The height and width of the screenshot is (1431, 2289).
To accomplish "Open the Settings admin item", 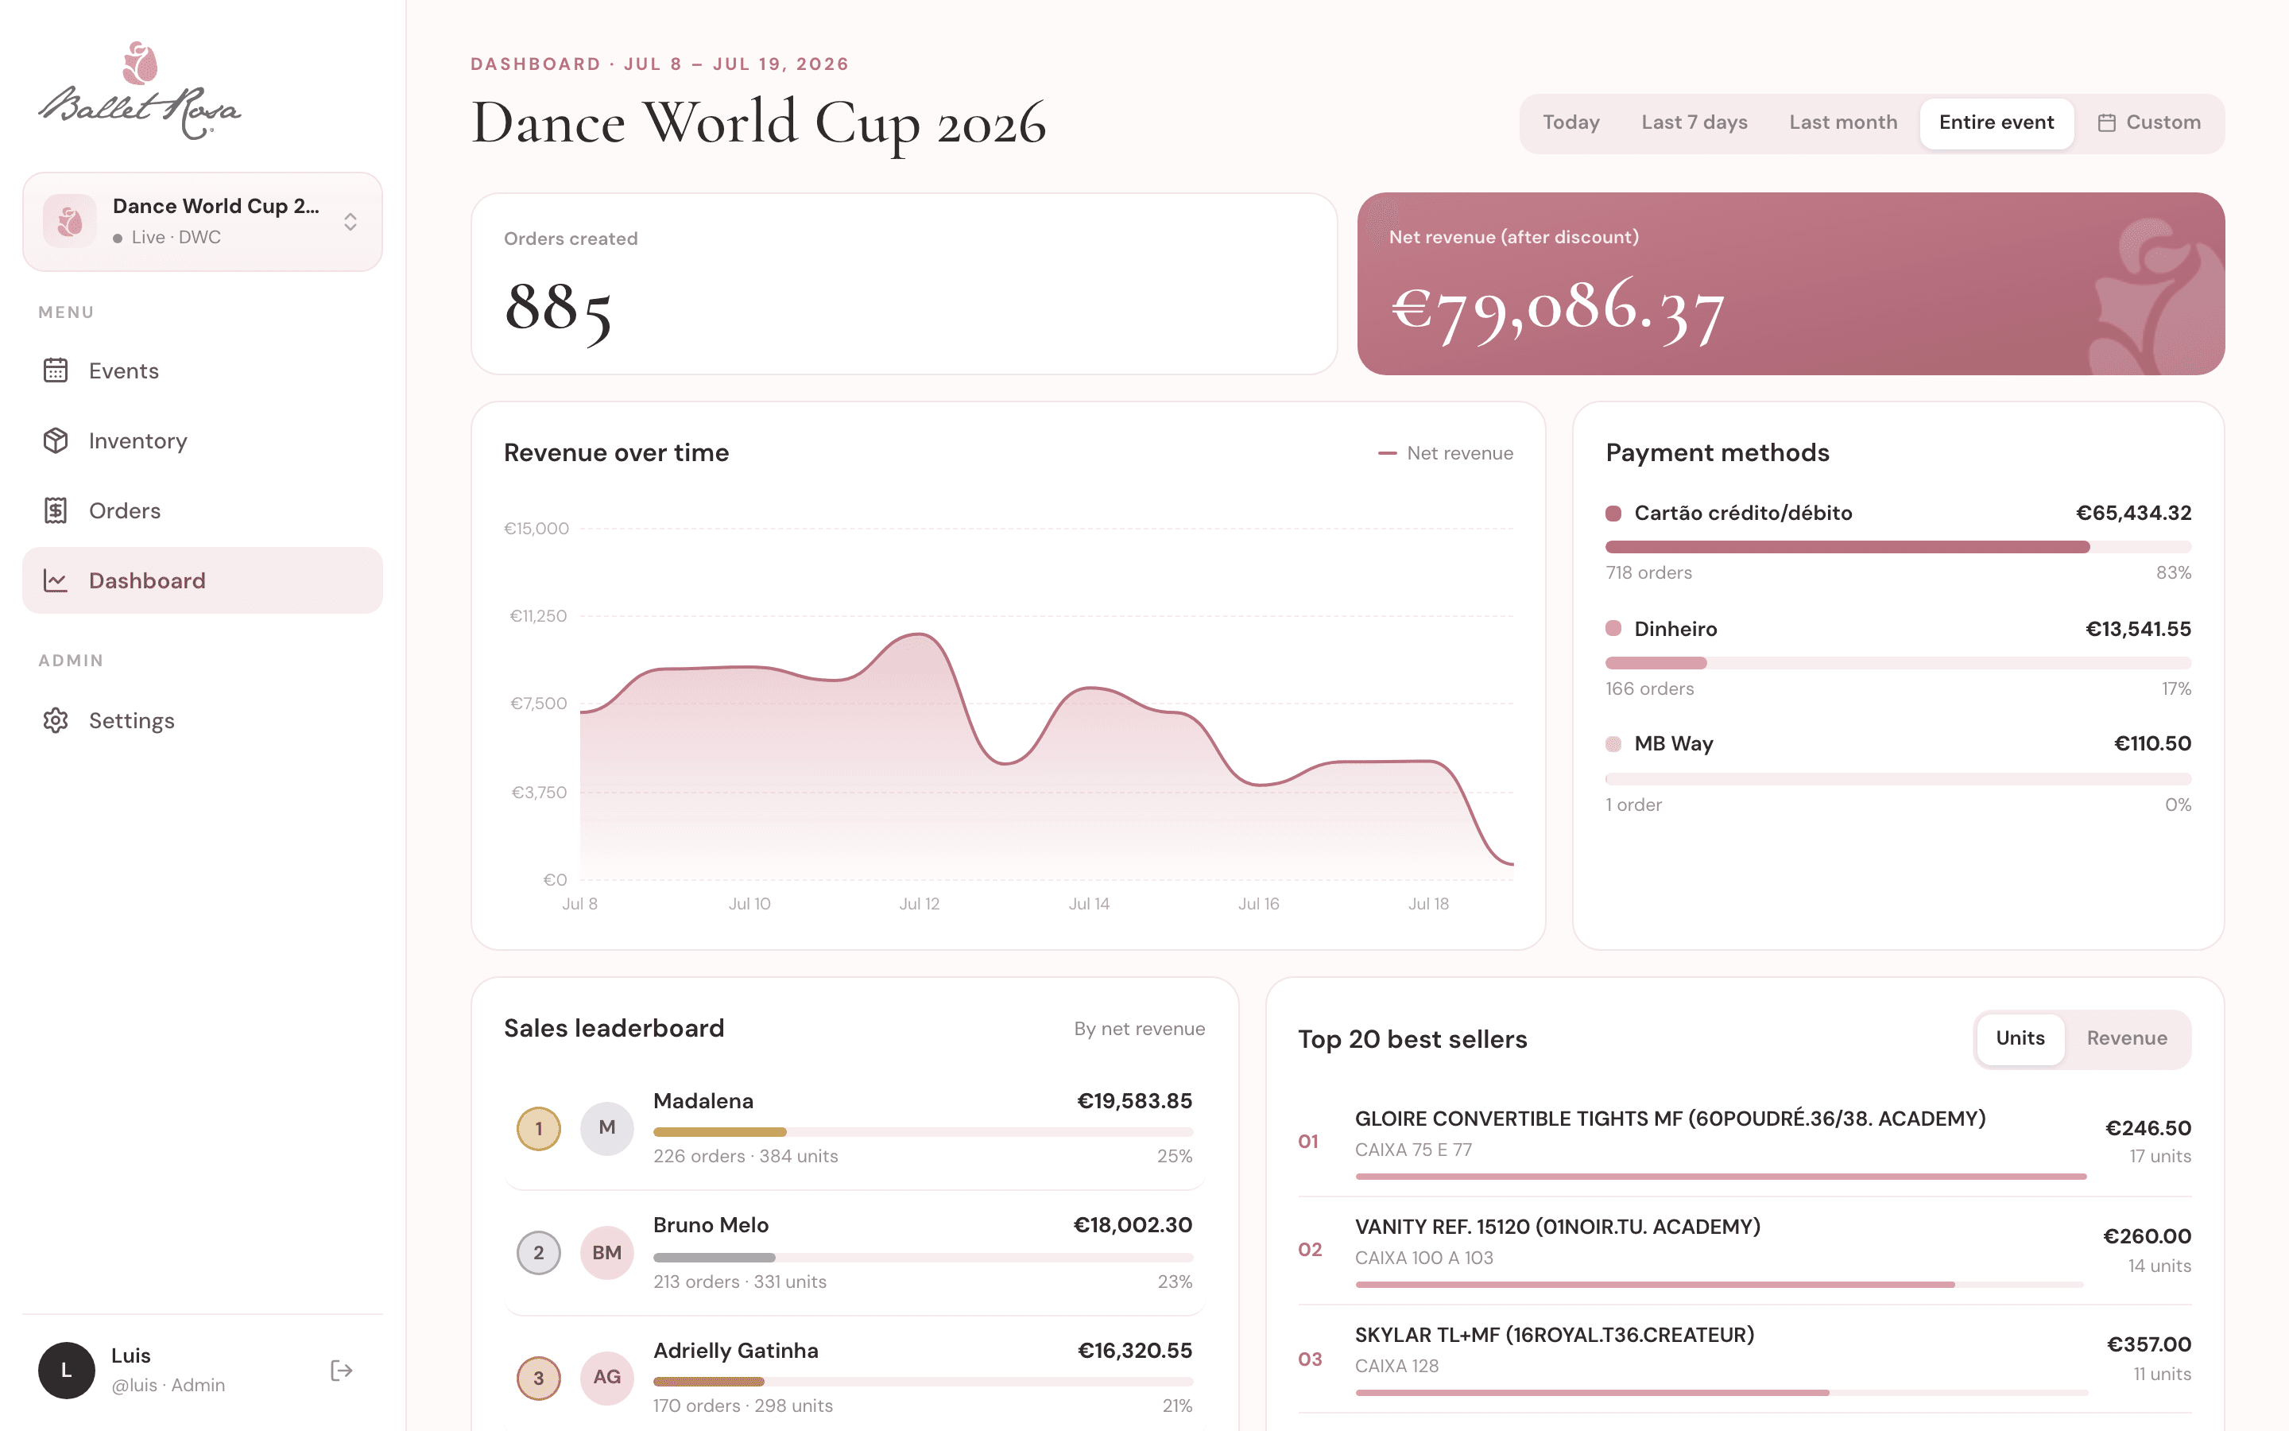I will (x=203, y=720).
